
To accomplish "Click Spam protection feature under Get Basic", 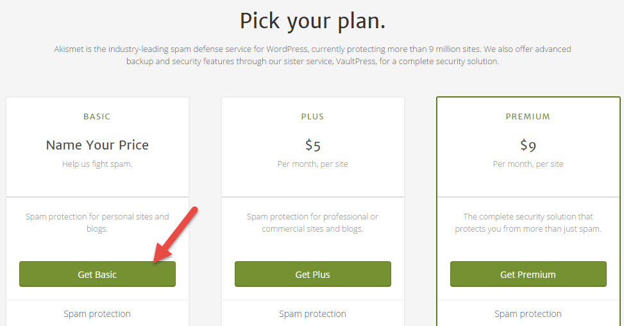I will coord(97,314).
